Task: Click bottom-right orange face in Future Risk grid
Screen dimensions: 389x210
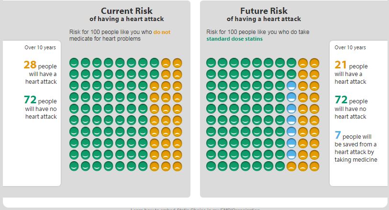Action: [x=314, y=166]
